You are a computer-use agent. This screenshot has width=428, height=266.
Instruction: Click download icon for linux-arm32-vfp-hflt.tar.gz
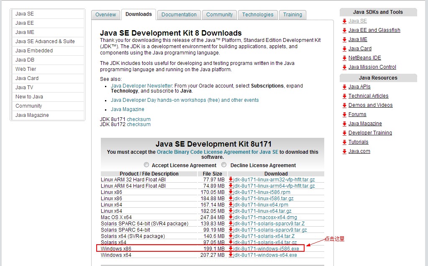point(231,179)
